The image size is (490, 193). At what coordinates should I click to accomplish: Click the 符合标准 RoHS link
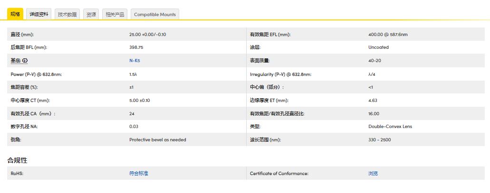(x=138, y=174)
